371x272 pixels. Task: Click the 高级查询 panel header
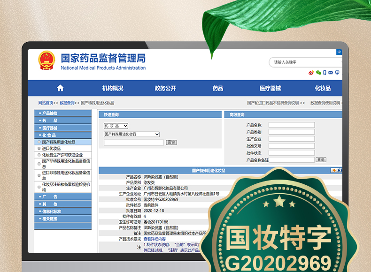283,114
